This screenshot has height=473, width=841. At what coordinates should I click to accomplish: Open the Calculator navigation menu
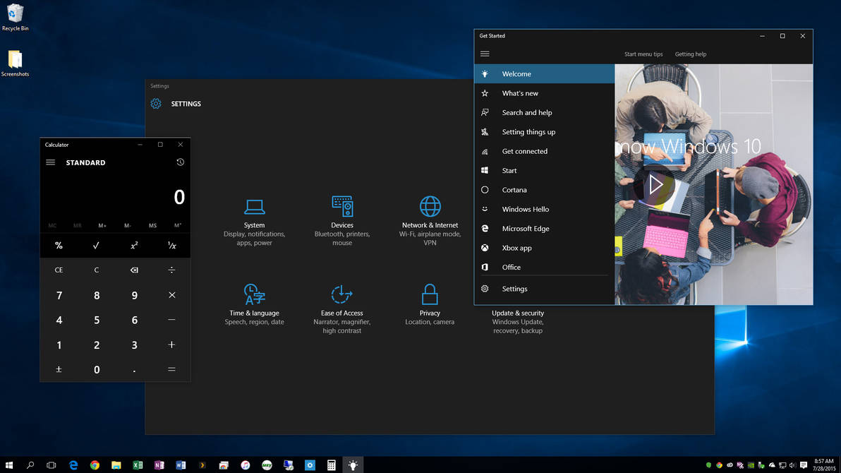click(50, 162)
